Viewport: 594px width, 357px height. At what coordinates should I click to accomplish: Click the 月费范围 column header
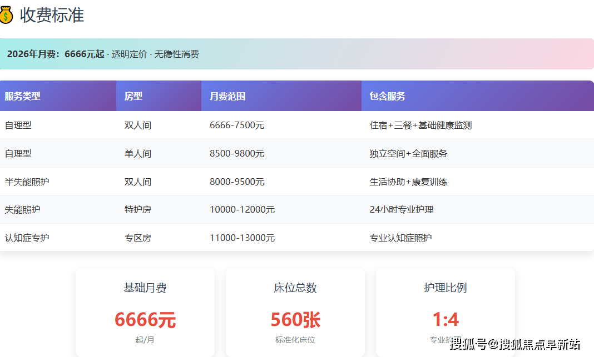tap(227, 96)
